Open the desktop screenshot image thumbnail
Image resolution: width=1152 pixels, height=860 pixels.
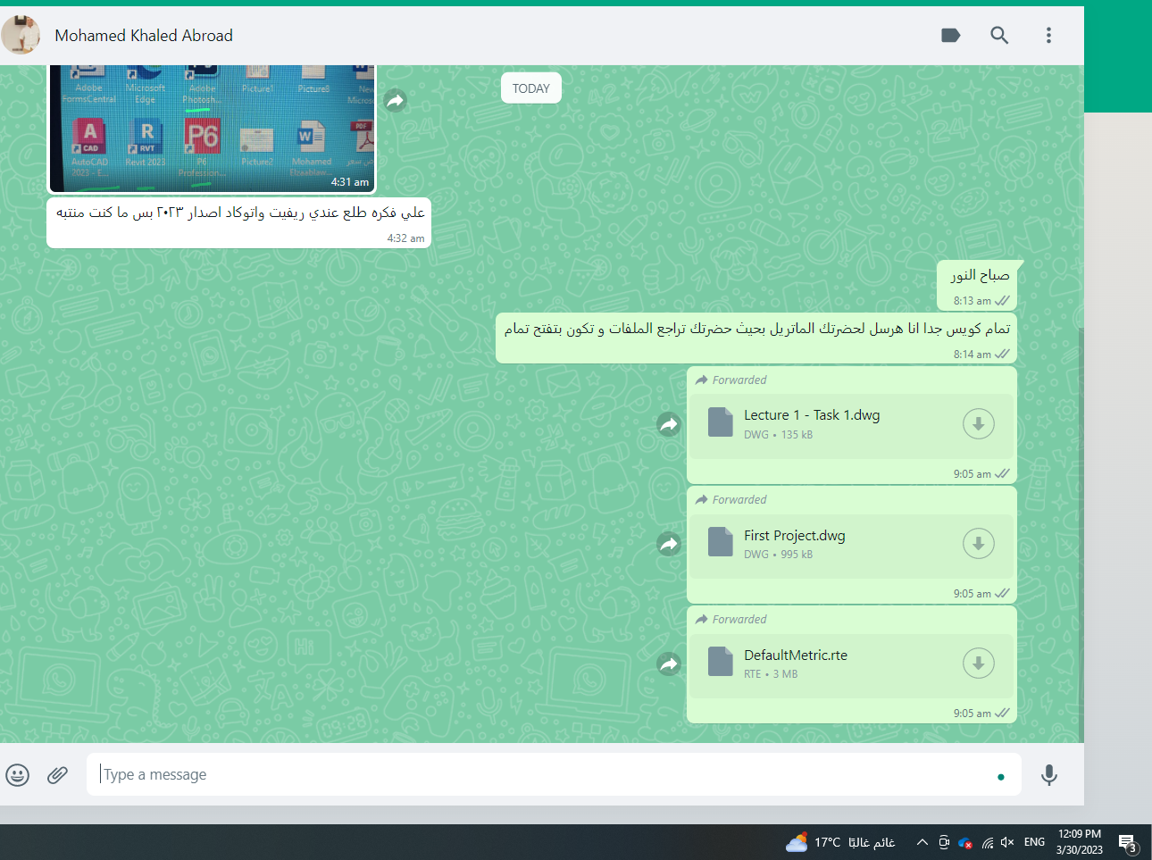pyautogui.click(x=212, y=128)
